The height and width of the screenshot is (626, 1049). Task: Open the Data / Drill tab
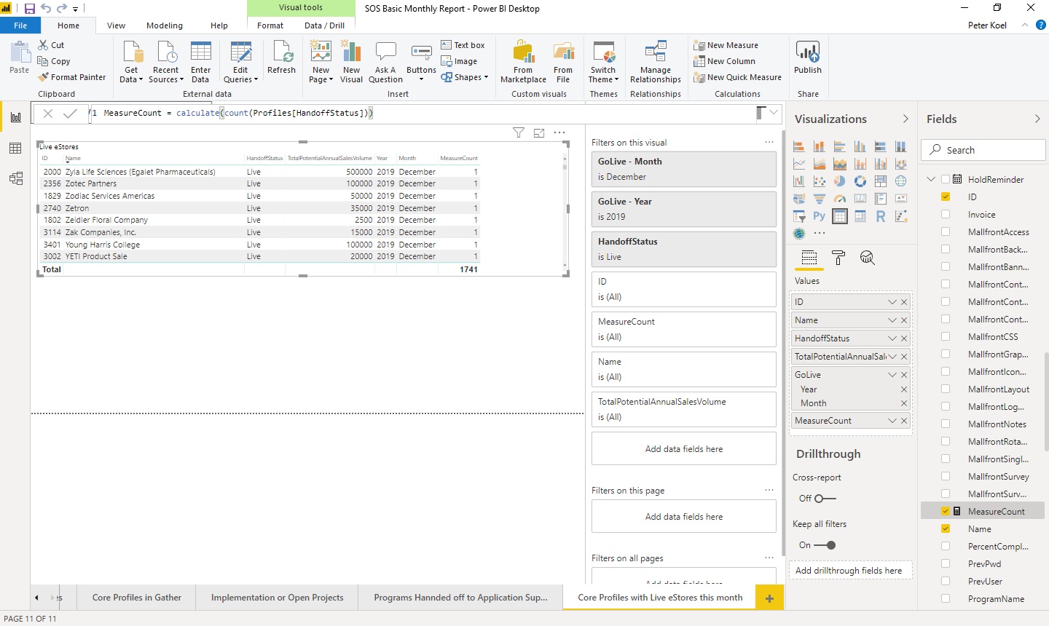click(324, 25)
